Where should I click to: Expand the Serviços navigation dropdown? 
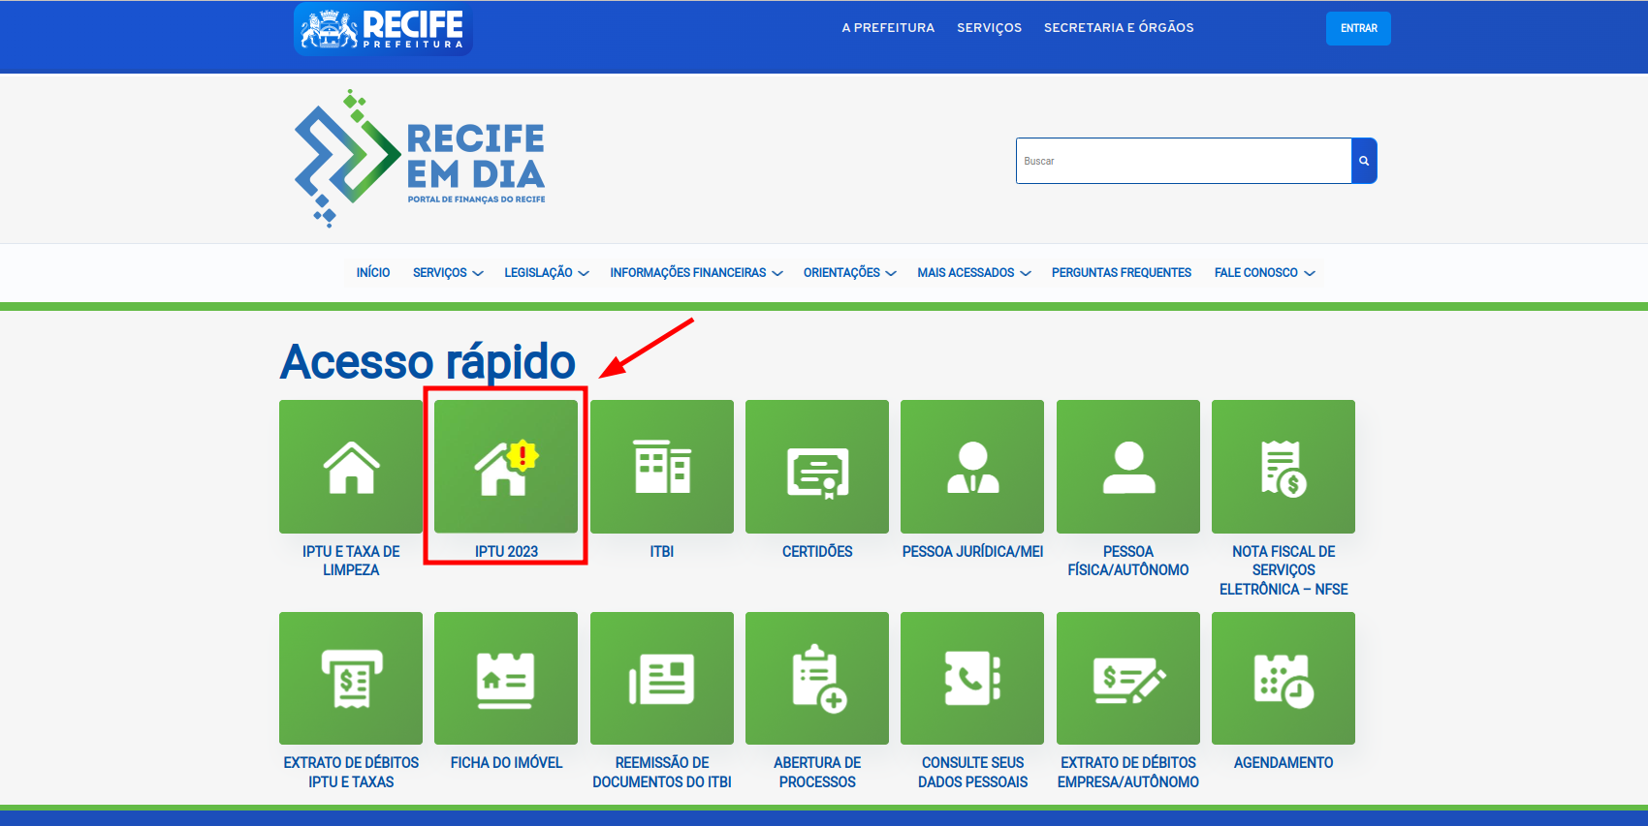(x=448, y=273)
